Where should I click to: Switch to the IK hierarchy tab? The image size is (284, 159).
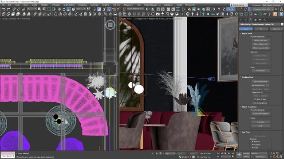point(261,29)
